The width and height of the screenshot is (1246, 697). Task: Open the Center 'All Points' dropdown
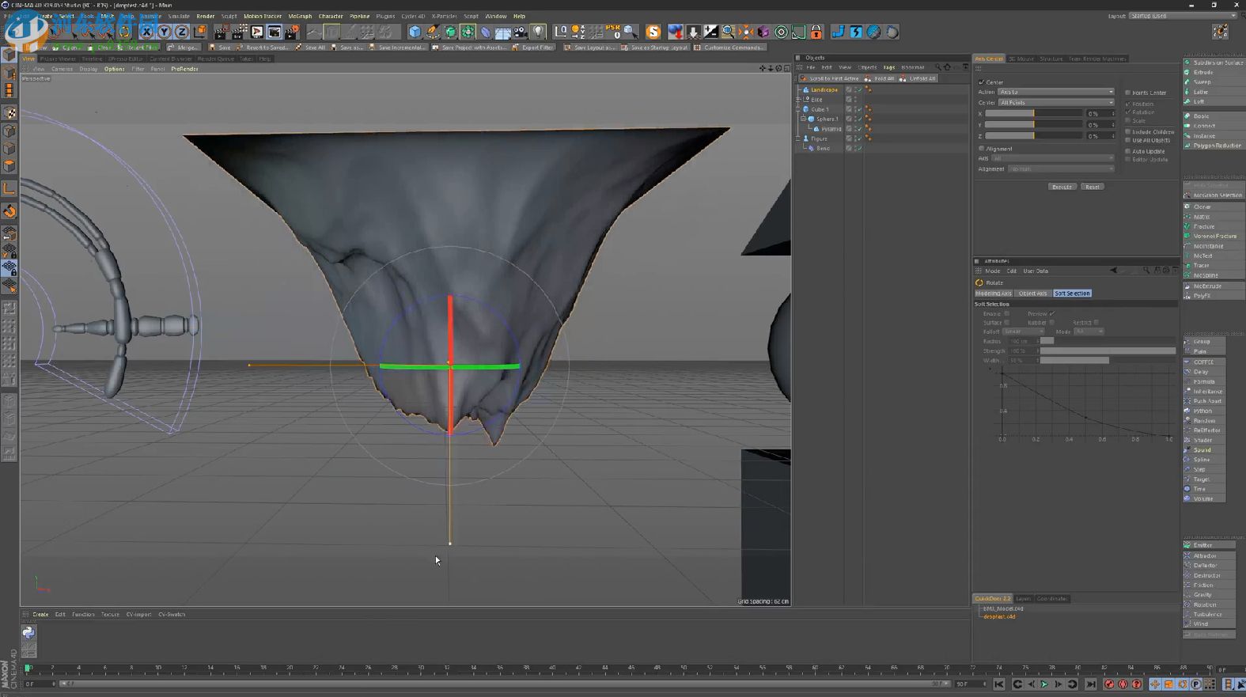pos(1055,102)
